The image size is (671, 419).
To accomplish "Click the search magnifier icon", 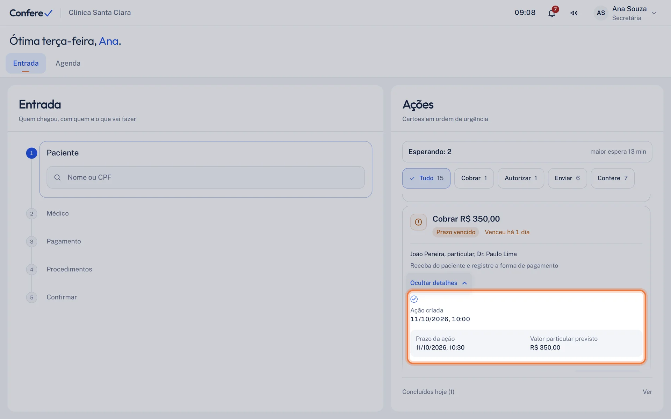I will coord(57,177).
